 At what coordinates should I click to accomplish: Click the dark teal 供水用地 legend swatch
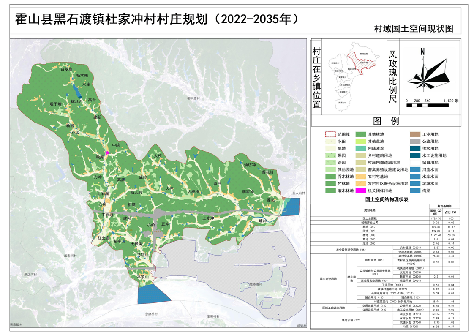pos(415,149)
